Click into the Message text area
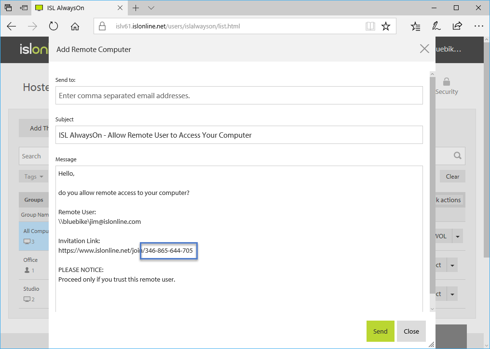The height and width of the screenshot is (349, 490). pos(239,239)
